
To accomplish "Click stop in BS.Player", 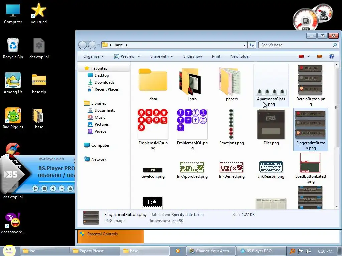I will point(44,188).
